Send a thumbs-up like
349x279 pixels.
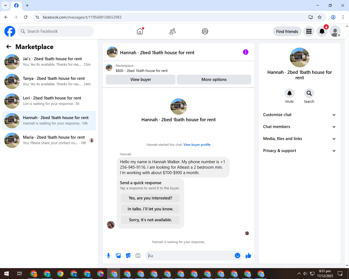click(x=248, y=256)
